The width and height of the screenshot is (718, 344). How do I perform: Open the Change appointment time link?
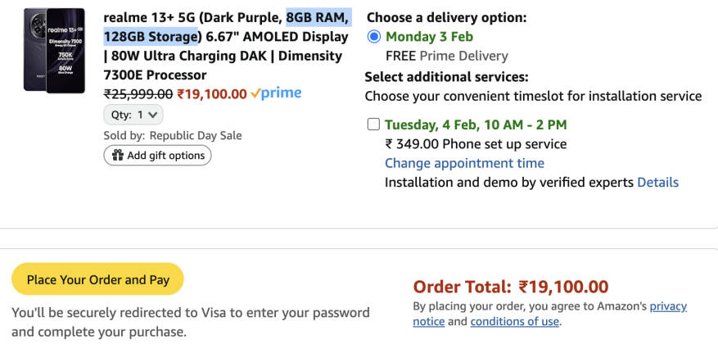click(x=464, y=163)
